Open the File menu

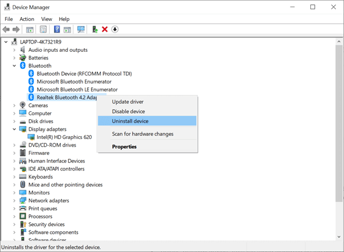[9, 19]
